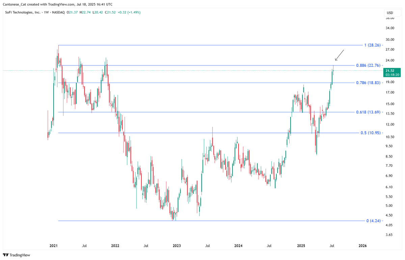Click the 4.05 price axis label

(x=389, y=225)
